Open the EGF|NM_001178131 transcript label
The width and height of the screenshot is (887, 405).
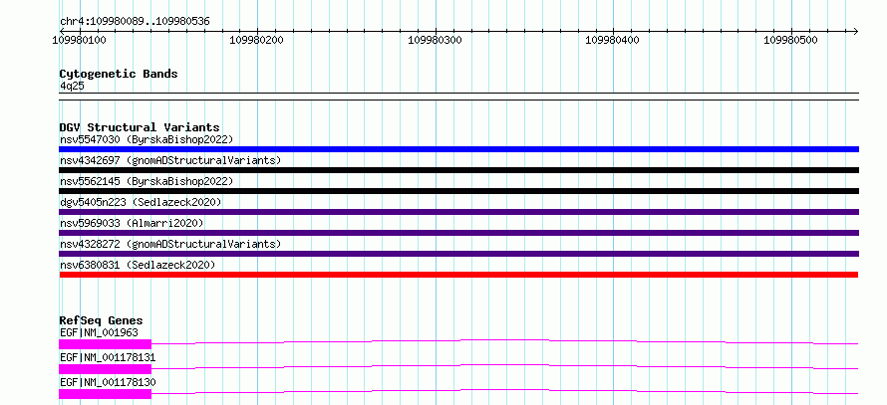(x=108, y=357)
